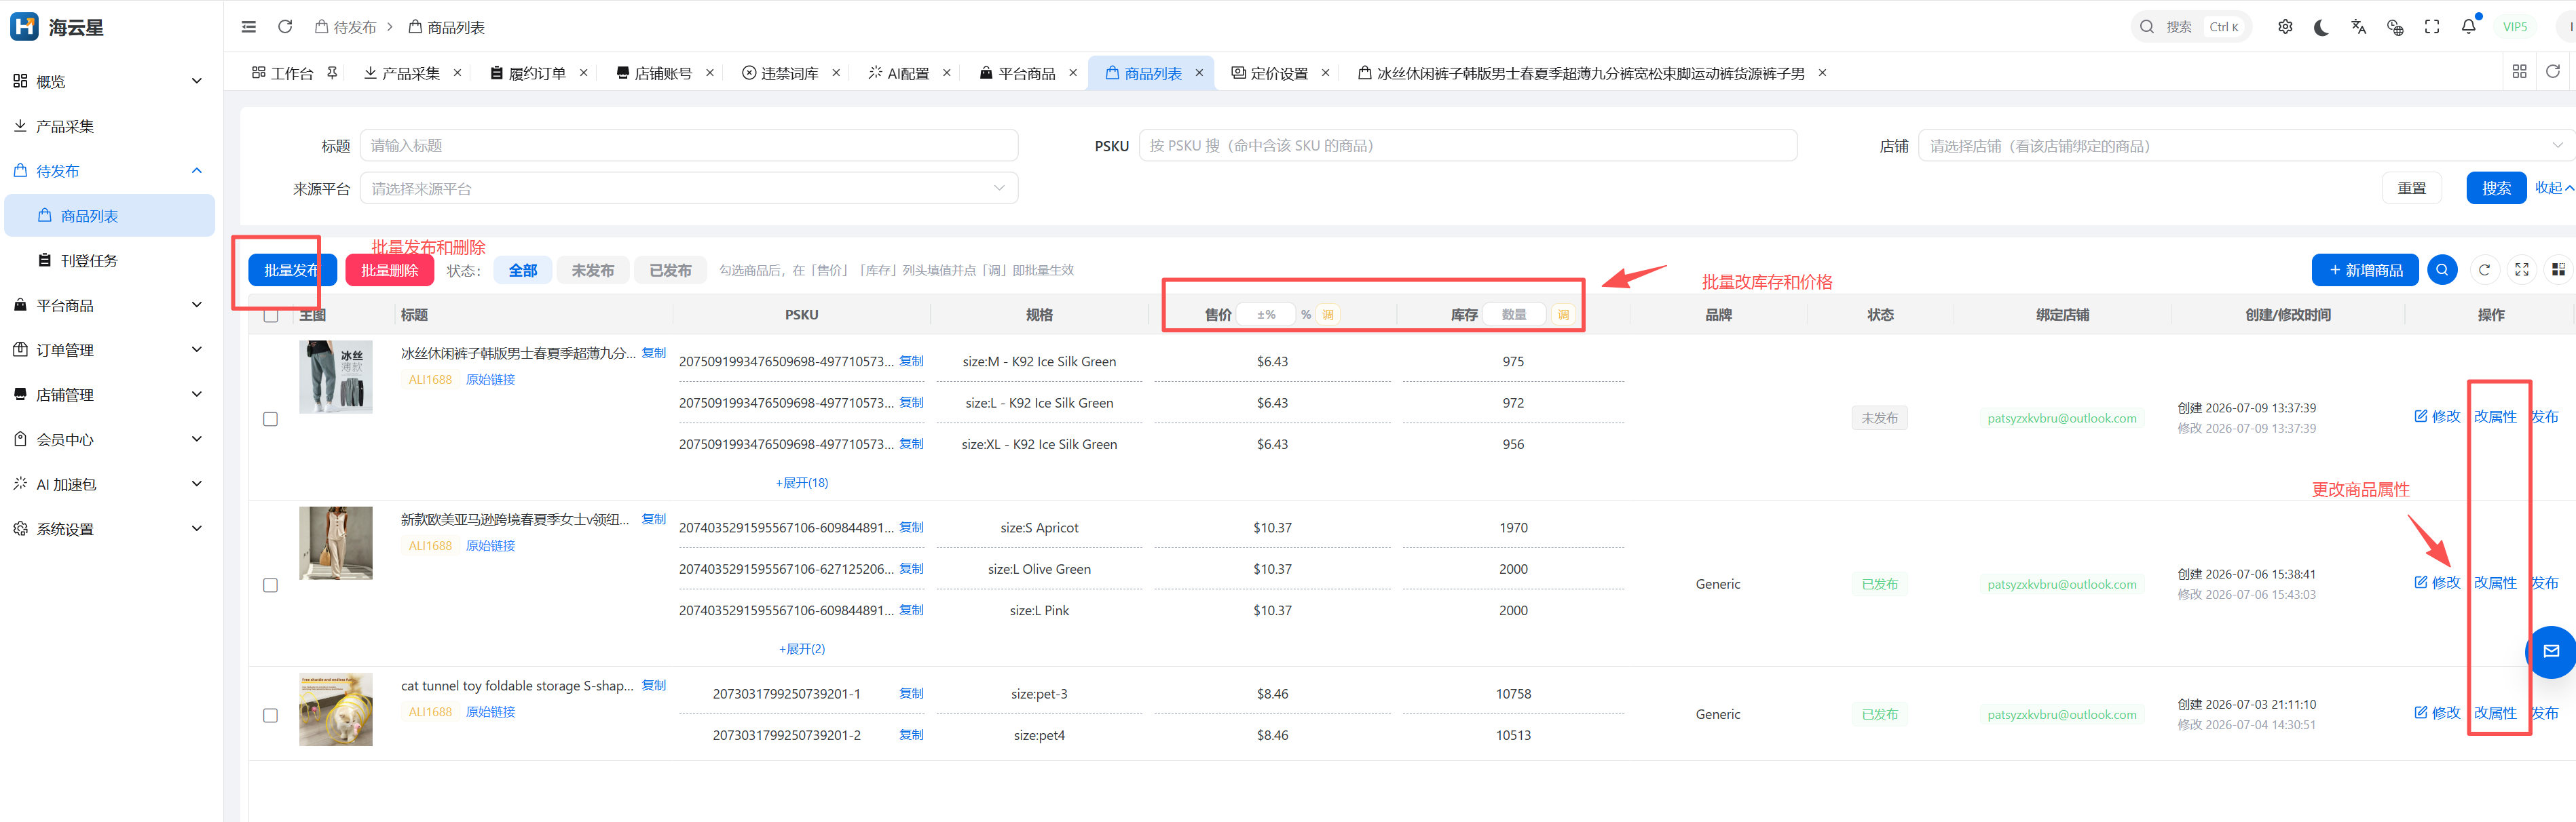Click the blue 搜索 button
The image size is (2576, 822).
[x=2496, y=188]
